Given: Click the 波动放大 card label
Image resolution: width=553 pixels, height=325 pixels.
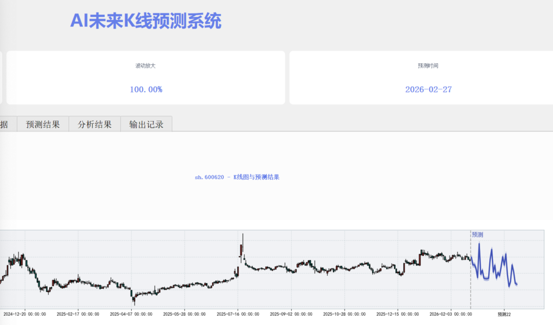Looking at the screenshot, I should [146, 65].
